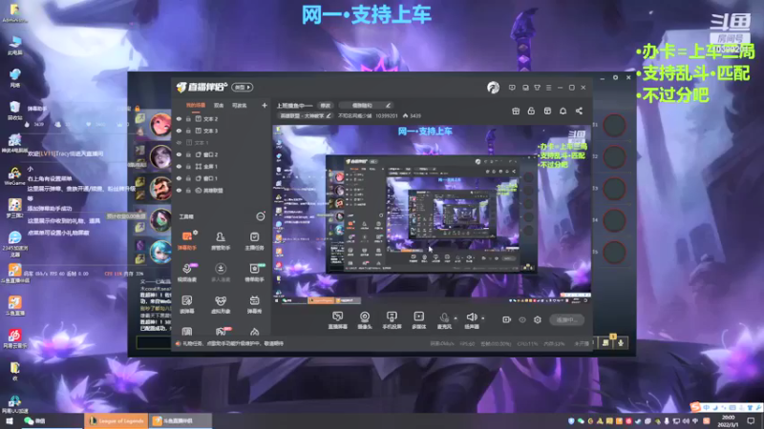Image resolution: width=764 pixels, height=429 pixels.
Task: Show the hidden layer 文本 1
Action: click(179, 142)
